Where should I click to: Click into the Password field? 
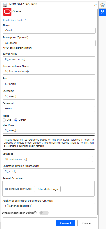[x=49, y=109]
